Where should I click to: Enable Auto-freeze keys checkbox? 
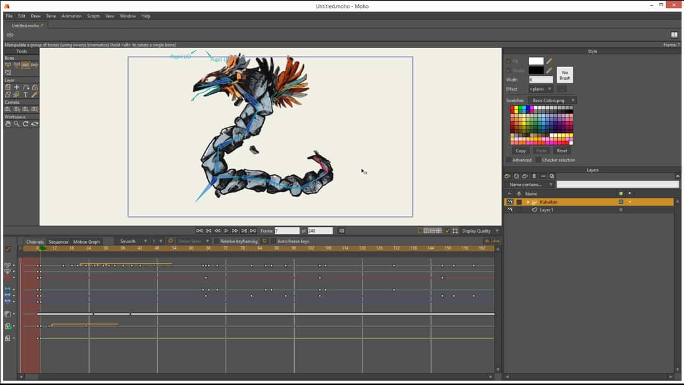(273, 241)
